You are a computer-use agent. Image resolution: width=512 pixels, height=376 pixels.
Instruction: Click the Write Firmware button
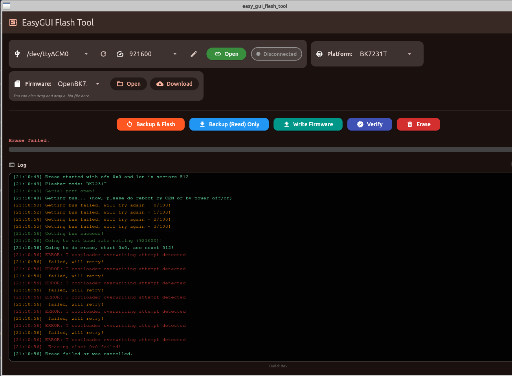[x=308, y=124]
